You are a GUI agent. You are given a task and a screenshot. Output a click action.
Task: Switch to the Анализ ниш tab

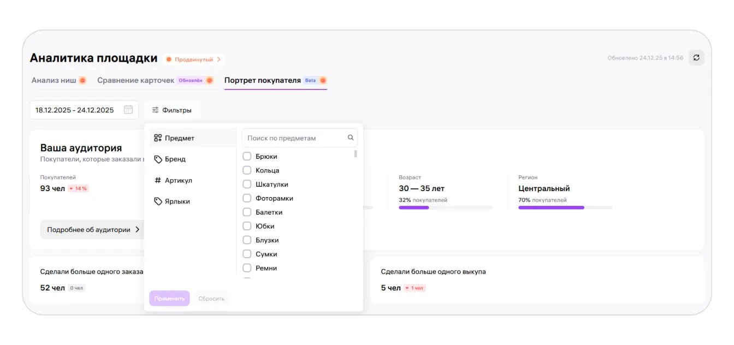coord(54,80)
